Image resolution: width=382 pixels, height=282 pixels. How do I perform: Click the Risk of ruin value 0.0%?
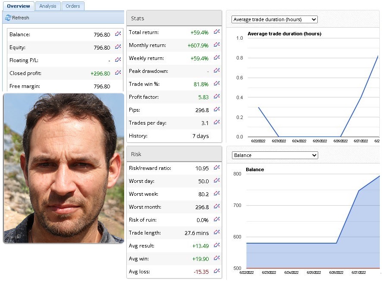pos(203,220)
